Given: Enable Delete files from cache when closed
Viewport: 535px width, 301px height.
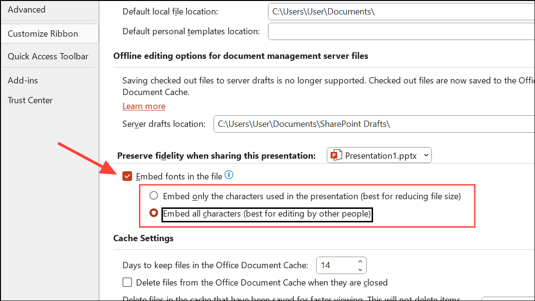Looking at the screenshot, I should coord(127,282).
